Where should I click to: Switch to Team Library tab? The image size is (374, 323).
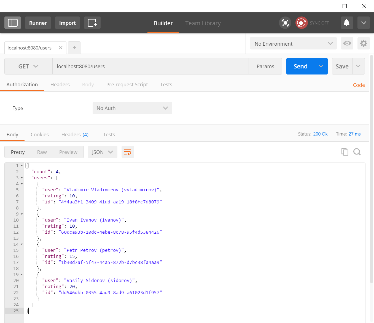pos(203,23)
